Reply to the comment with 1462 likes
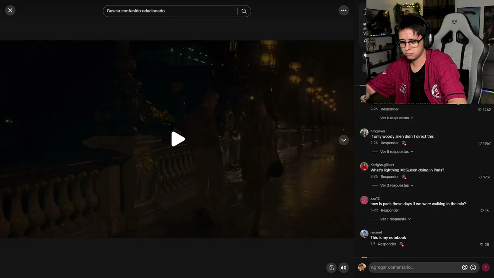 click(390, 109)
